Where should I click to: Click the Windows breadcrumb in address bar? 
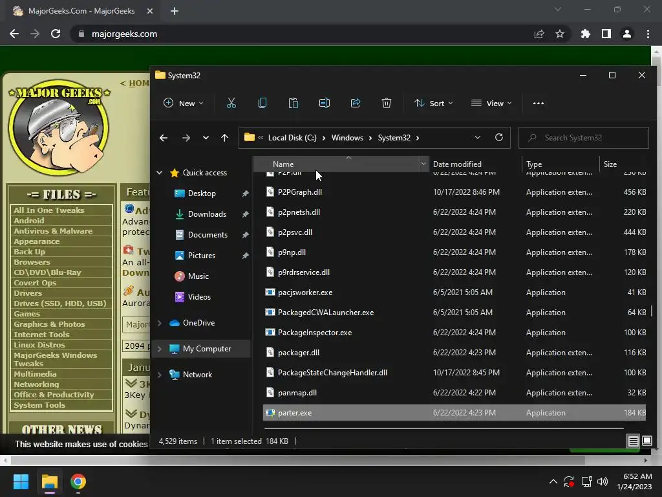(x=347, y=138)
